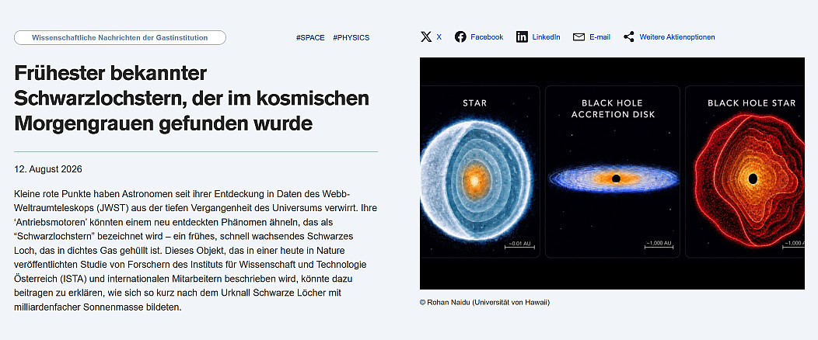Click the BLACK HOLE STAR label in image

(752, 103)
